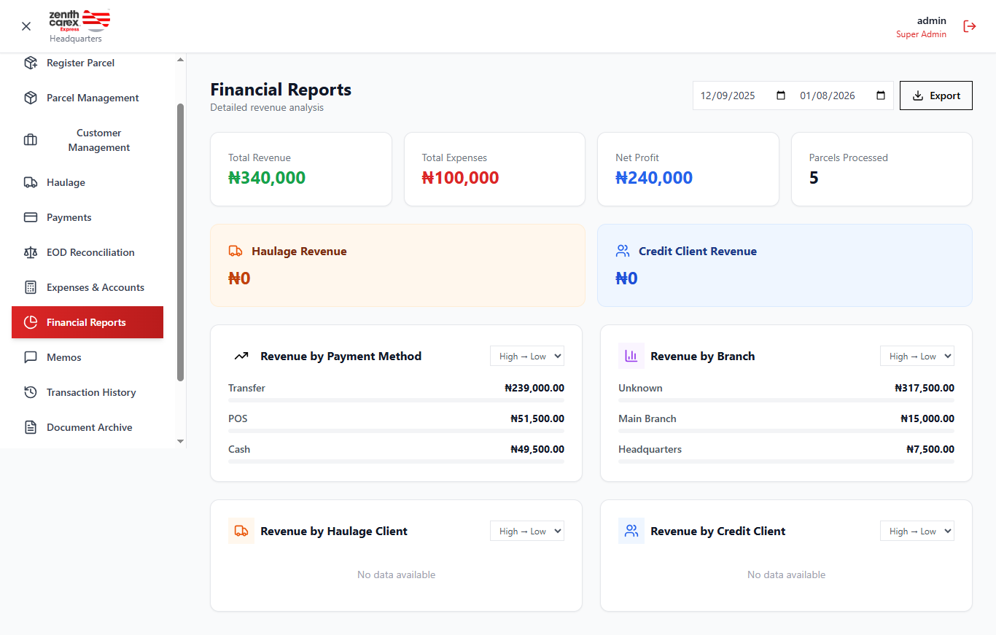Go to Payments in the sidebar
The height and width of the screenshot is (635, 996).
click(x=69, y=217)
